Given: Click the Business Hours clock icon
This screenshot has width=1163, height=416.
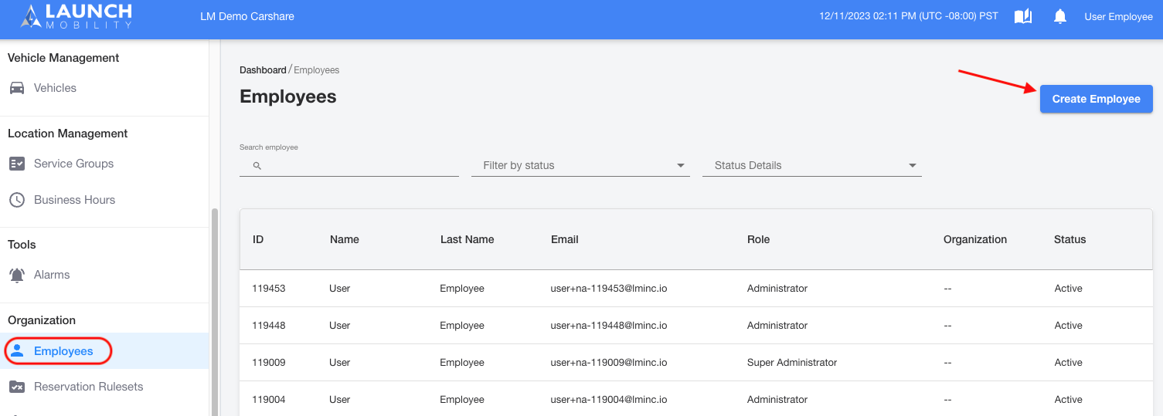Looking at the screenshot, I should (x=17, y=200).
